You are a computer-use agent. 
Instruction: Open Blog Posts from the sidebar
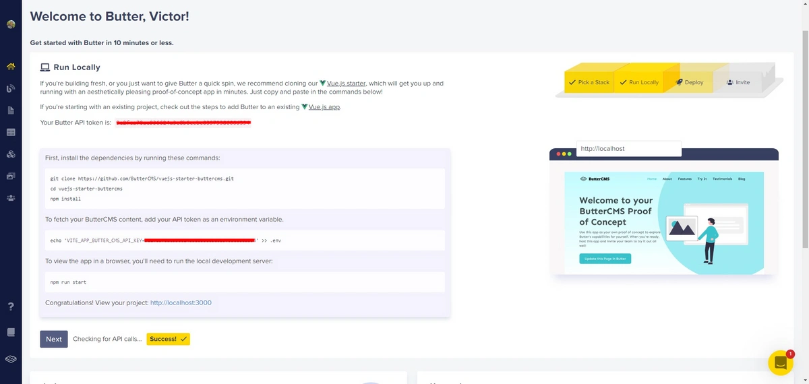point(11,88)
